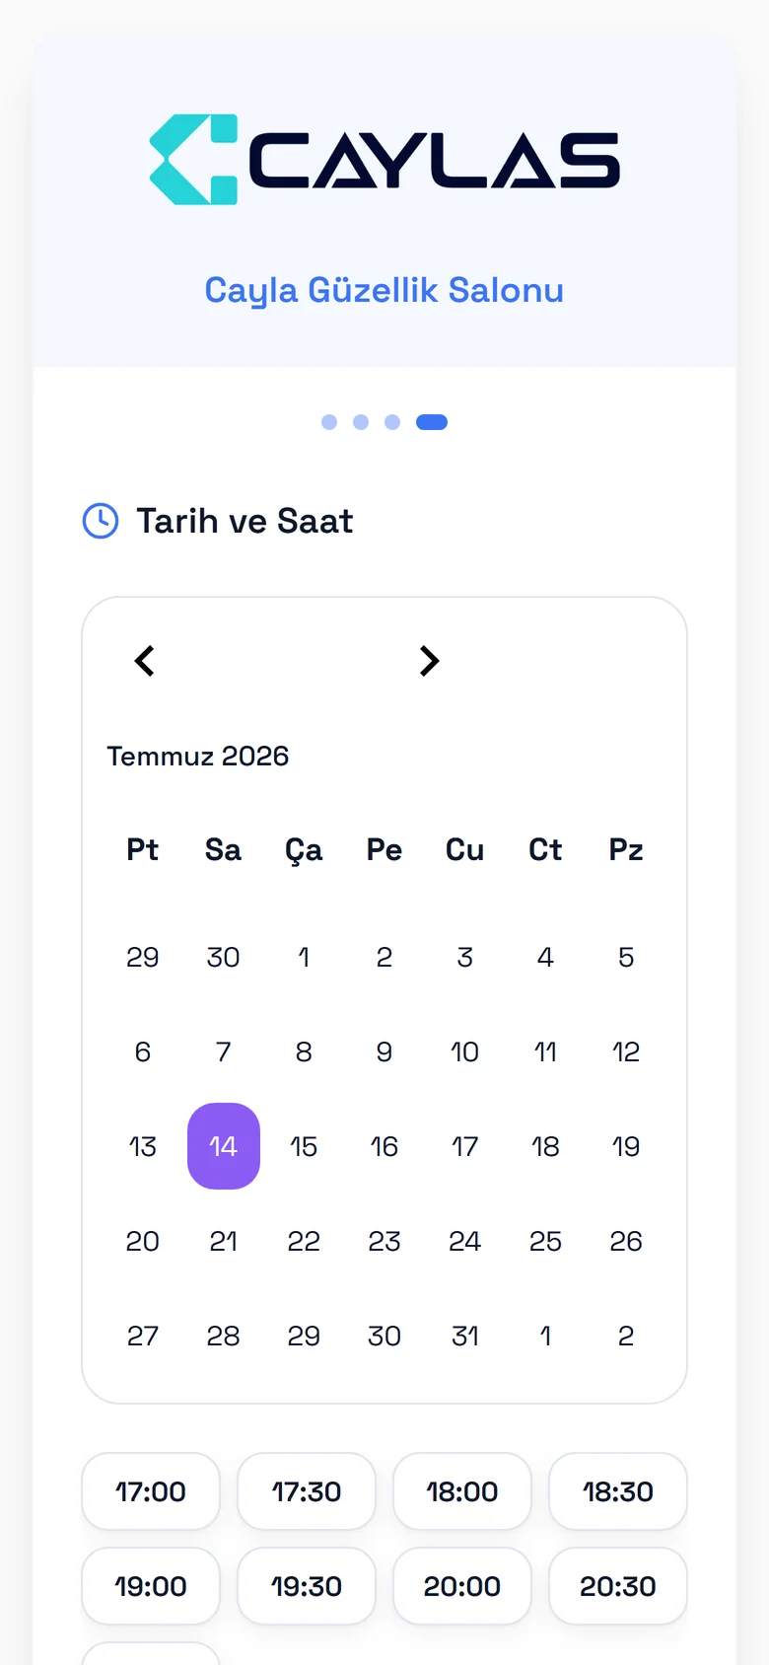Click the clock icon beside Tarih ve Saat
Image resolution: width=769 pixels, height=1665 pixels.
tap(101, 521)
